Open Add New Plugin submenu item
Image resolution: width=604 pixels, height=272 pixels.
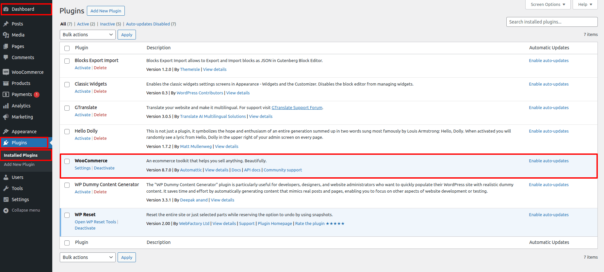click(19, 165)
